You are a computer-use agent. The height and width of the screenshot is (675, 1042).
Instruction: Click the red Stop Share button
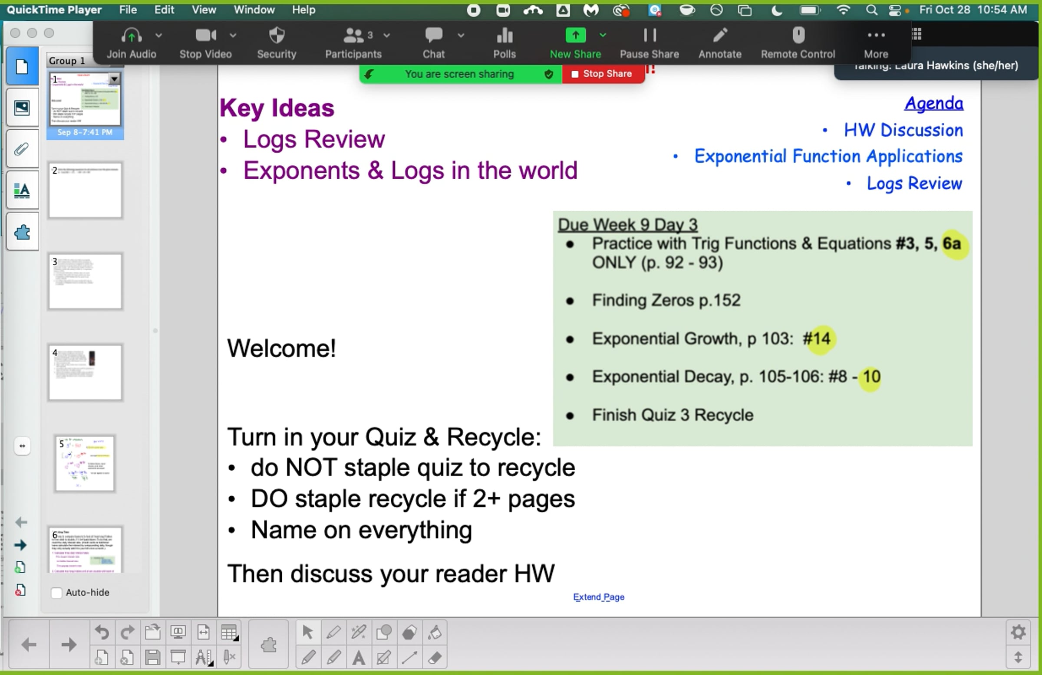(603, 74)
